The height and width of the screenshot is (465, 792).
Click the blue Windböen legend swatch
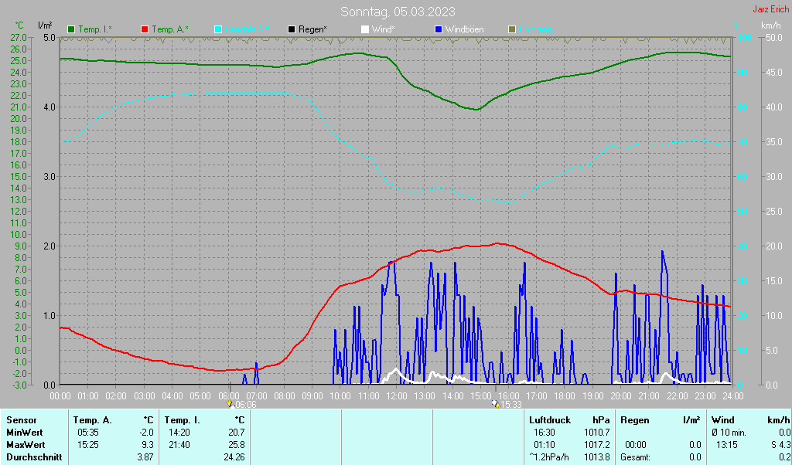438,30
